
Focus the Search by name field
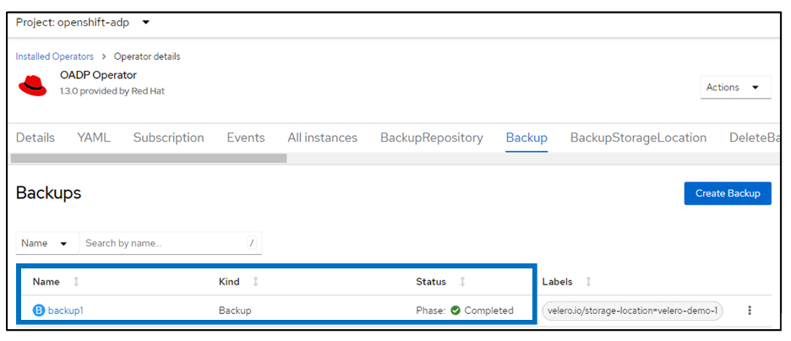tap(165, 243)
